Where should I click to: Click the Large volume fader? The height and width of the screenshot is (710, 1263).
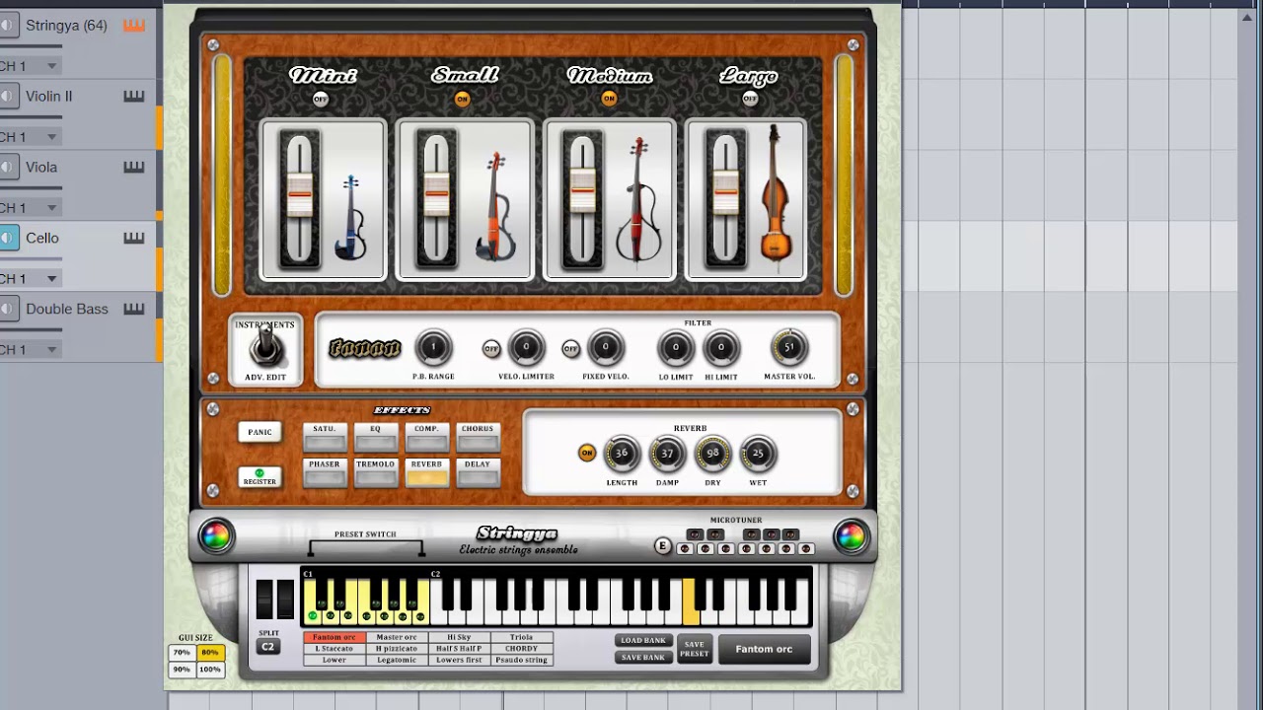click(726, 190)
